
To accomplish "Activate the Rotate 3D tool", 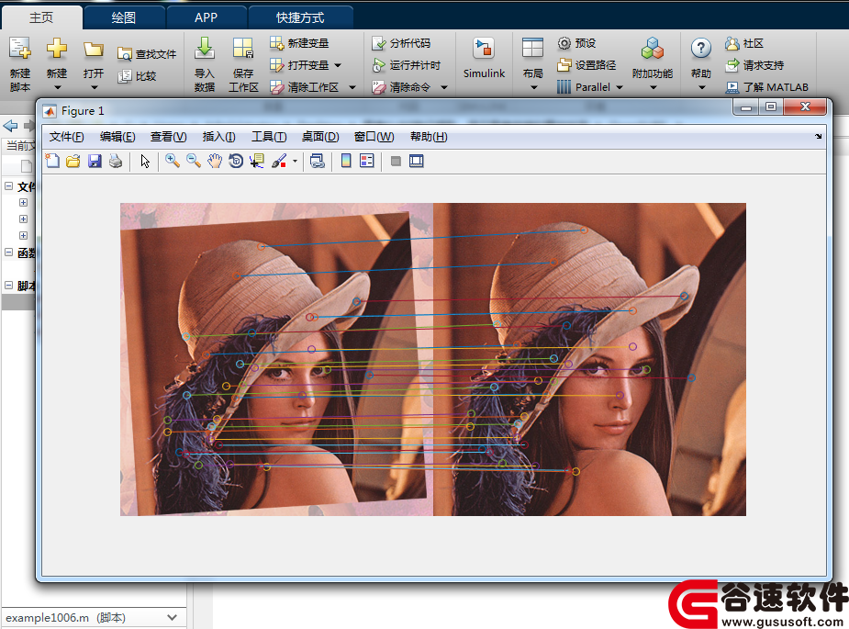I will coord(236,161).
